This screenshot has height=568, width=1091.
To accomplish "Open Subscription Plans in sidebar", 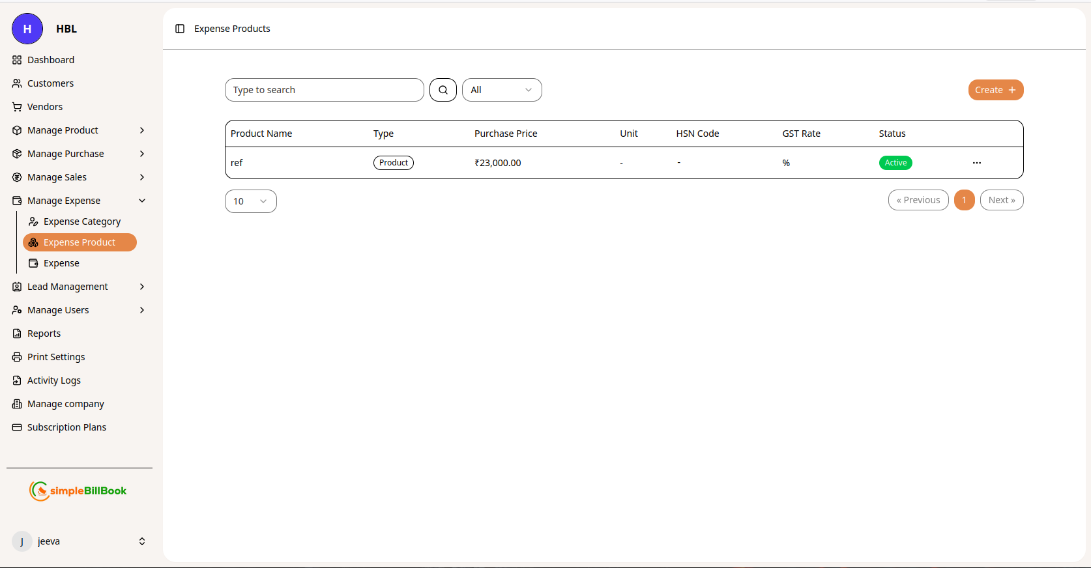I will coord(66,427).
